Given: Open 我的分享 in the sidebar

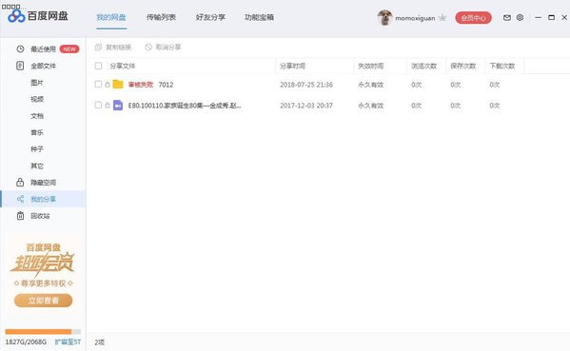Looking at the screenshot, I should [43, 199].
